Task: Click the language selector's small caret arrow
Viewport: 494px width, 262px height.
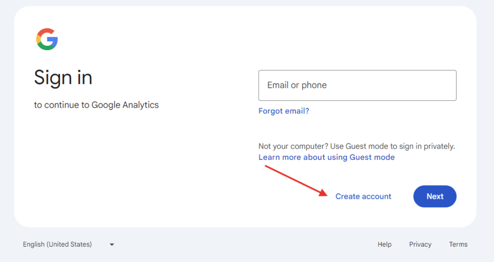Action: coord(112,245)
